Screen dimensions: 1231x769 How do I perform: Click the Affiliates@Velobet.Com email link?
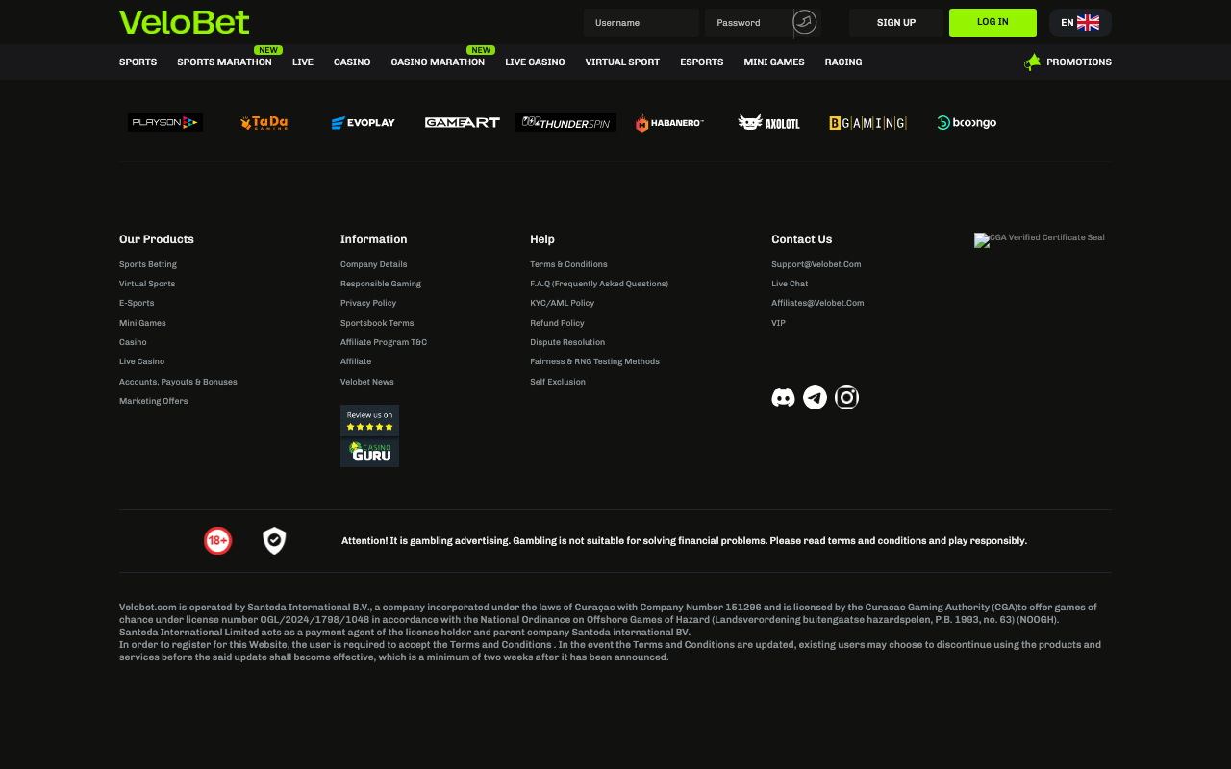(817, 303)
